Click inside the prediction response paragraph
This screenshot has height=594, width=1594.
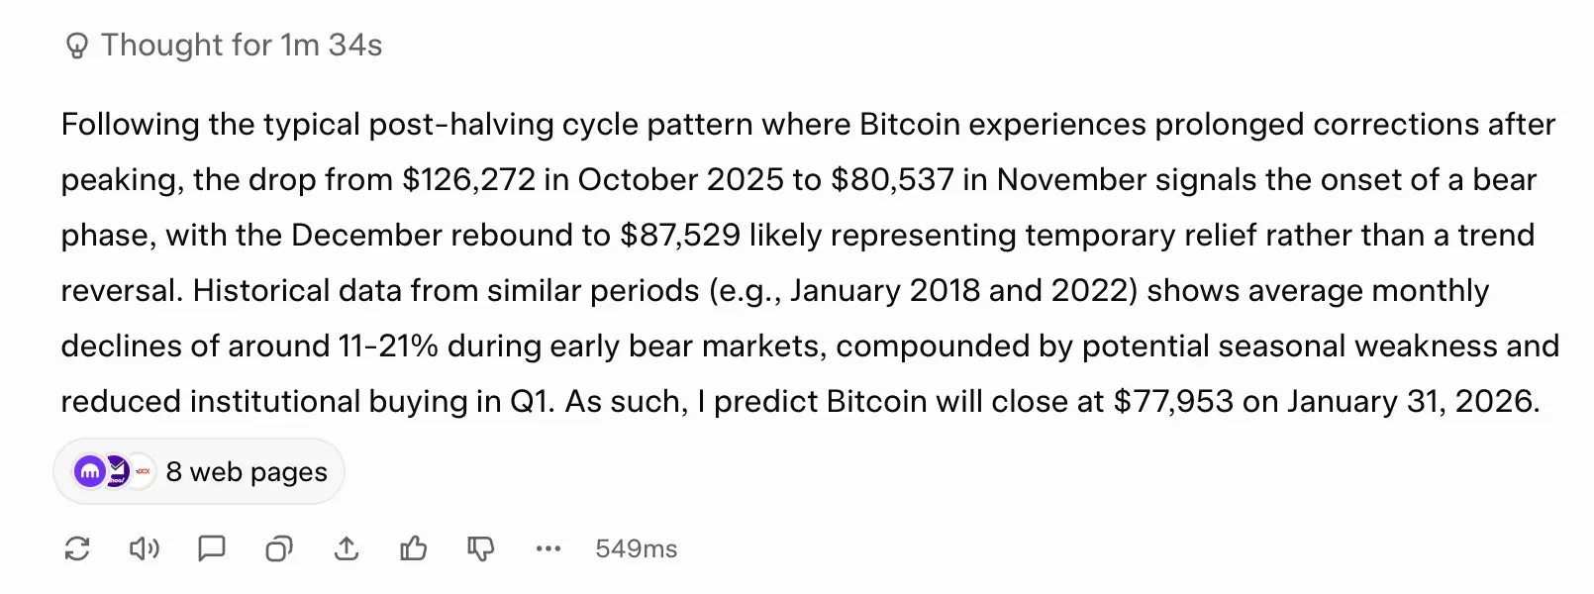pyautogui.click(x=792, y=262)
